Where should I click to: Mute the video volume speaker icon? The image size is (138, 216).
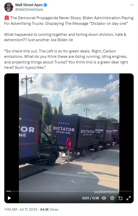[x=104, y=198]
